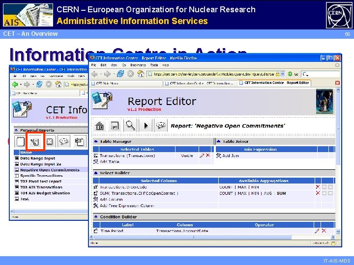Switch to the CET Main Menu tab in Report Editor window

pyautogui.click(x=126, y=83)
